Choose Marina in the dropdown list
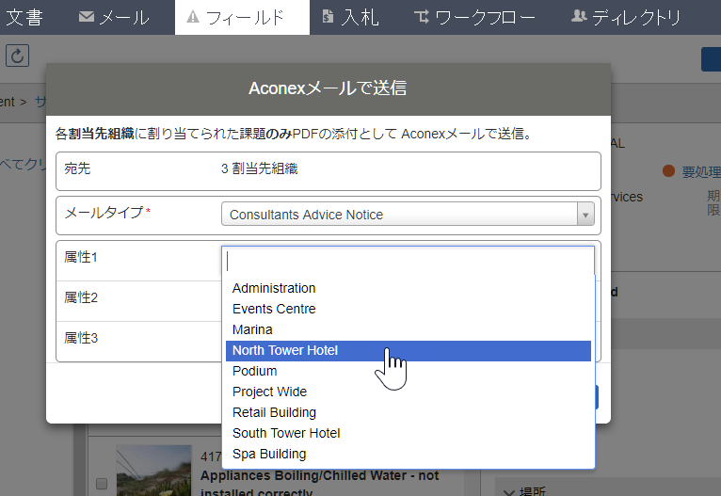721x496 pixels. [x=408, y=329]
